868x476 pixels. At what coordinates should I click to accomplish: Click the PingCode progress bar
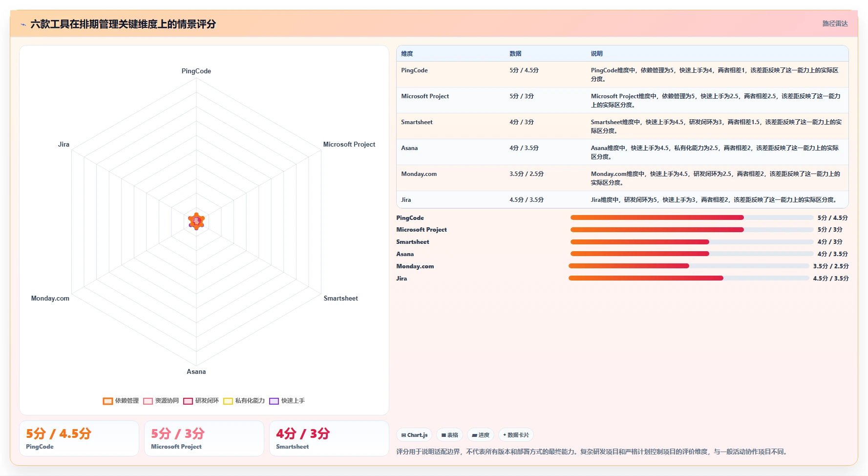click(x=692, y=217)
